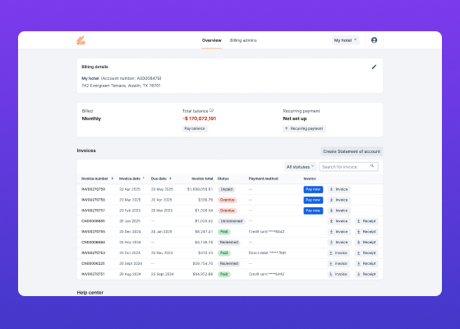Pay now the 20 Feb 2025 invoice

pyautogui.click(x=313, y=211)
